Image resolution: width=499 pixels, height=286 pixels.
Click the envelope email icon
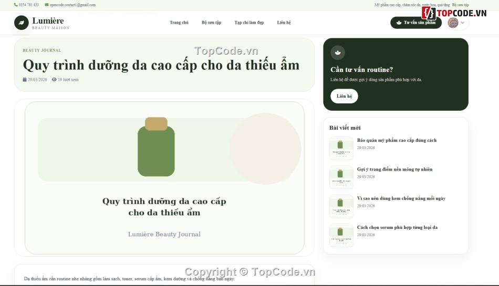[x=47, y=5]
